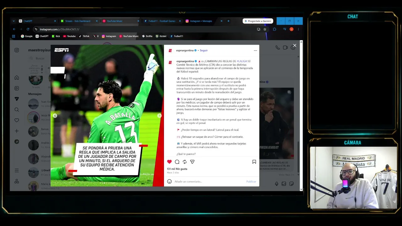Open the Futbol11 bookmark in bookmarks bar
The width and height of the screenshot is (402, 226).
(177, 36)
